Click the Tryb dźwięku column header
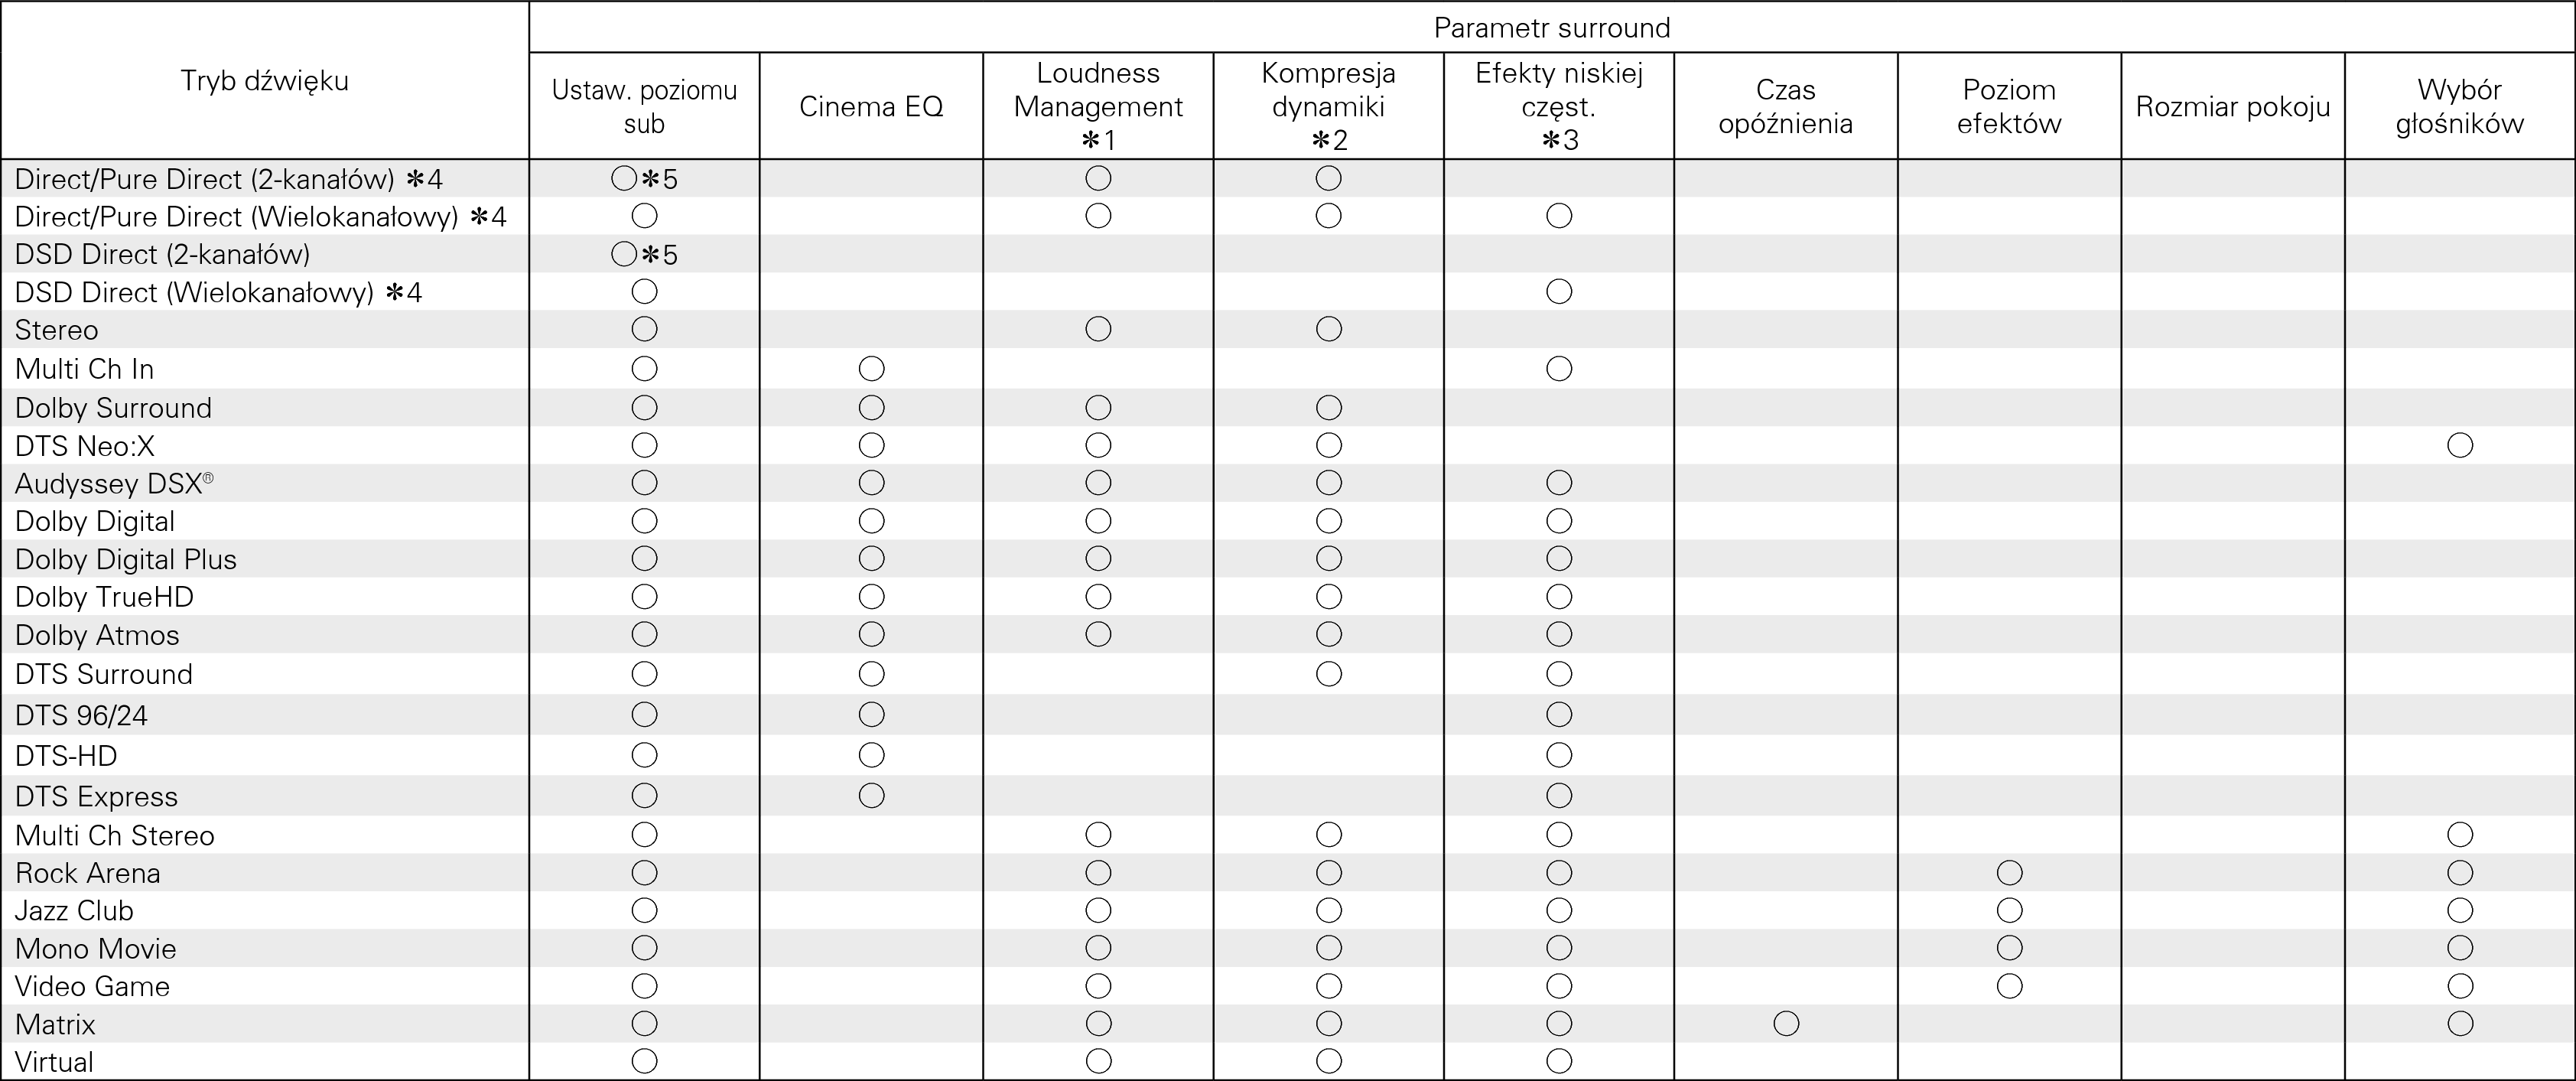 pos(264,81)
